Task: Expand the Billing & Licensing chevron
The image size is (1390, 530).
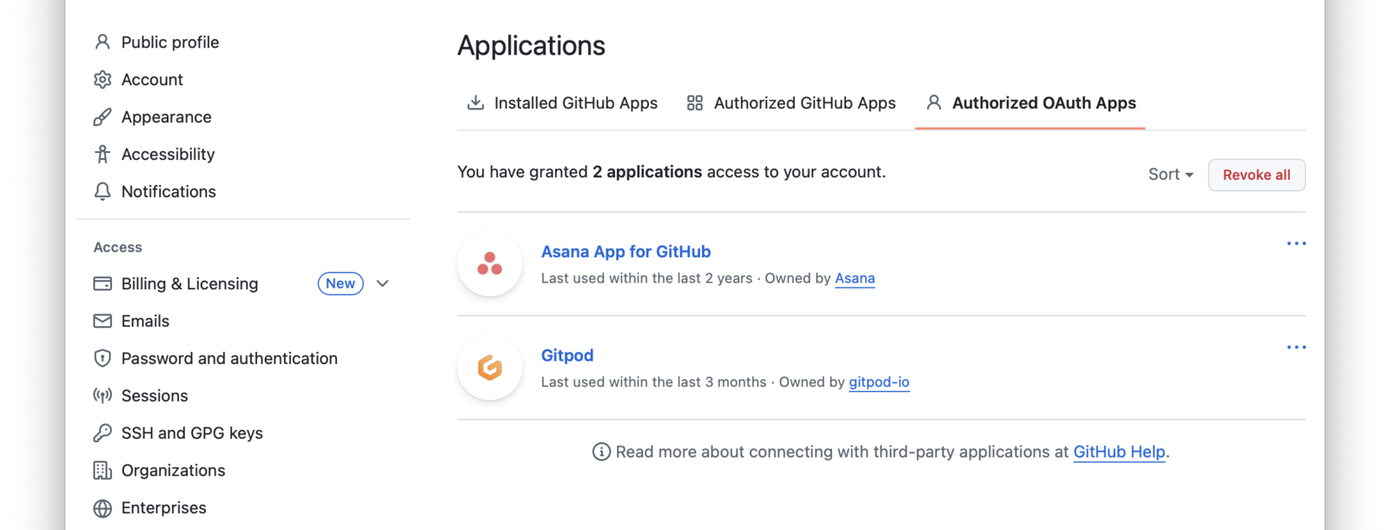Action: click(x=382, y=283)
